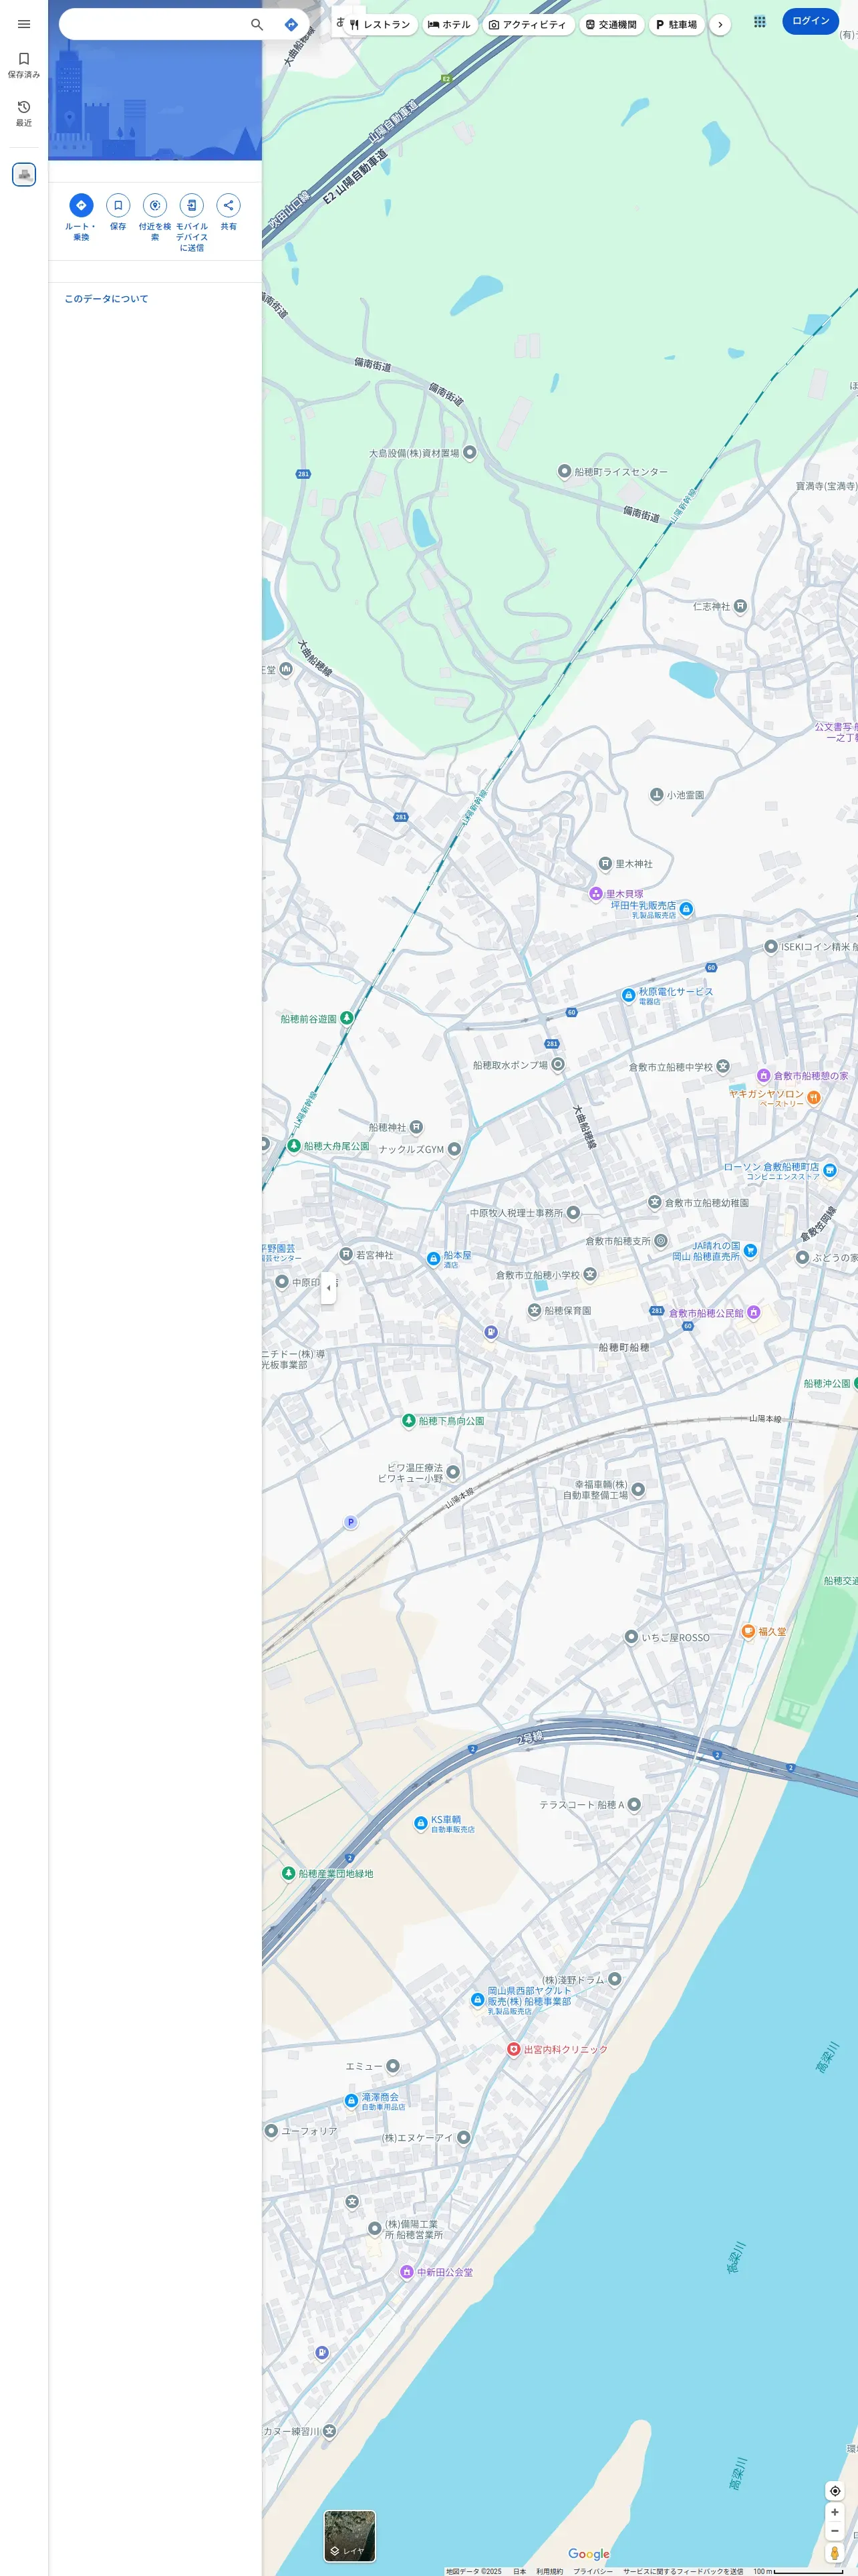
Task: Click the 倉敷市立船穂小学校 label
Action: tap(537, 1275)
